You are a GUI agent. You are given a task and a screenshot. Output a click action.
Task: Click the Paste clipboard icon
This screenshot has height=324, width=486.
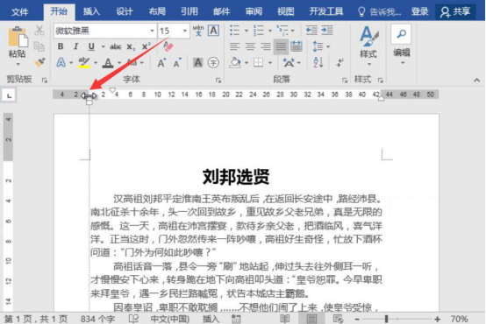pos(18,38)
